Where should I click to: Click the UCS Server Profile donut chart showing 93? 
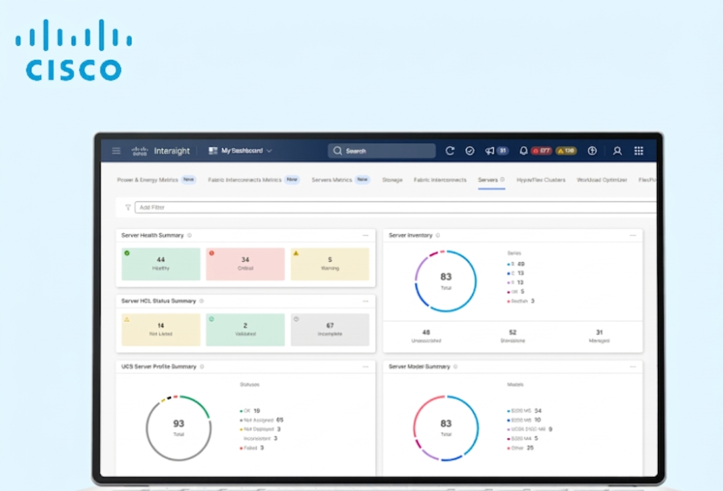tap(179, 428)
